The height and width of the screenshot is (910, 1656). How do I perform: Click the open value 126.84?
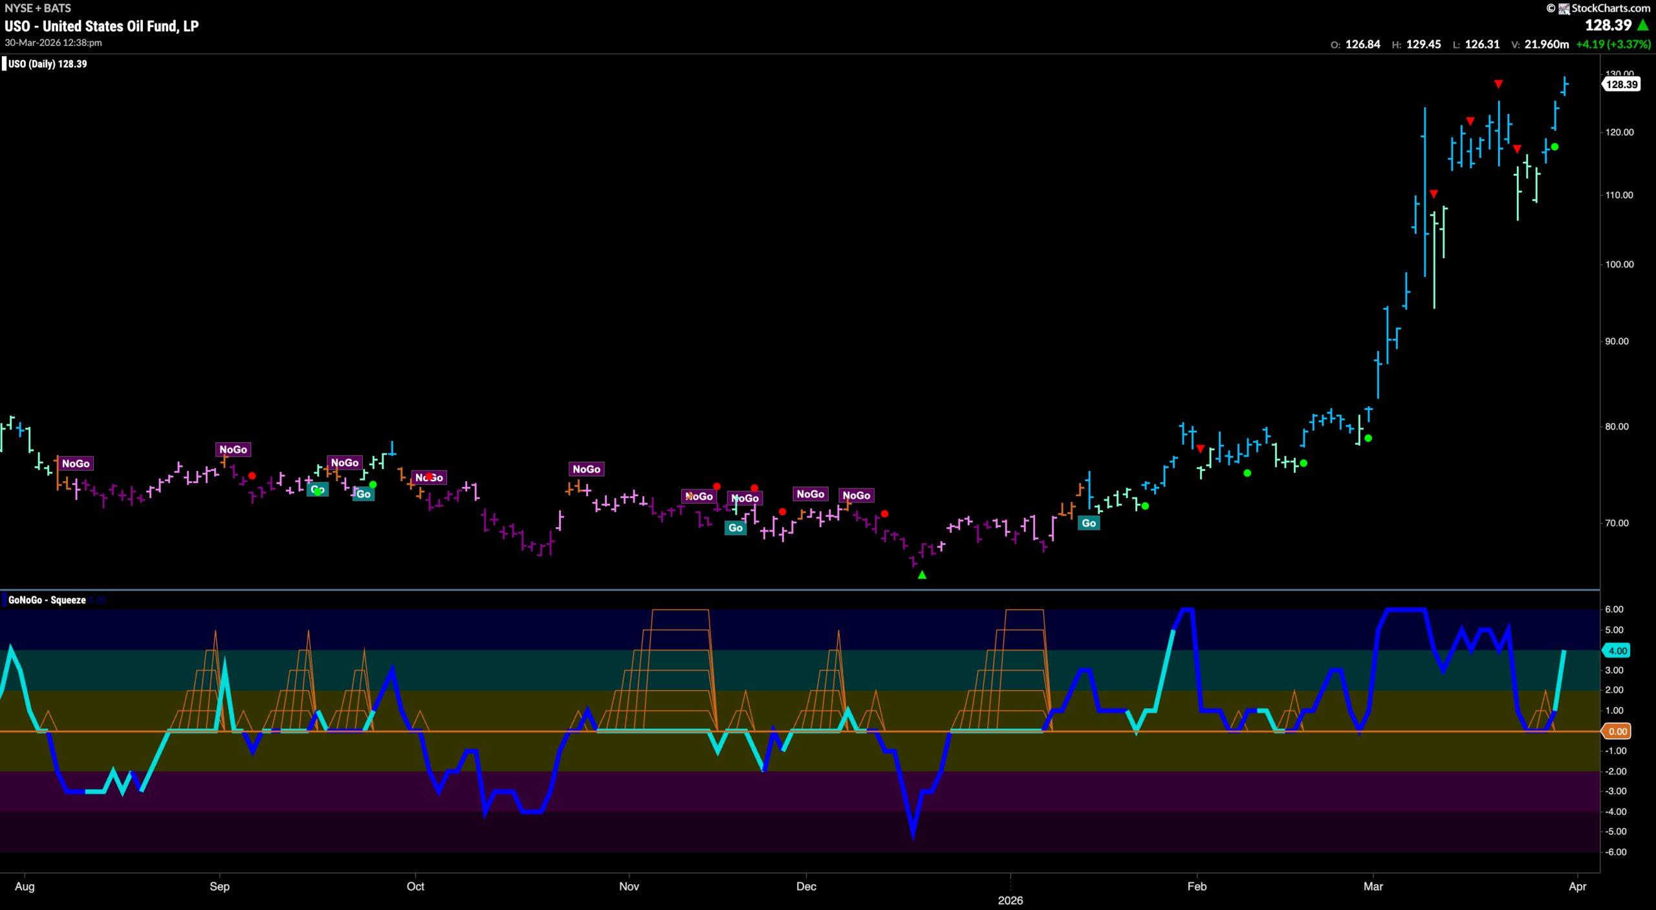[x=1363, y=45]
